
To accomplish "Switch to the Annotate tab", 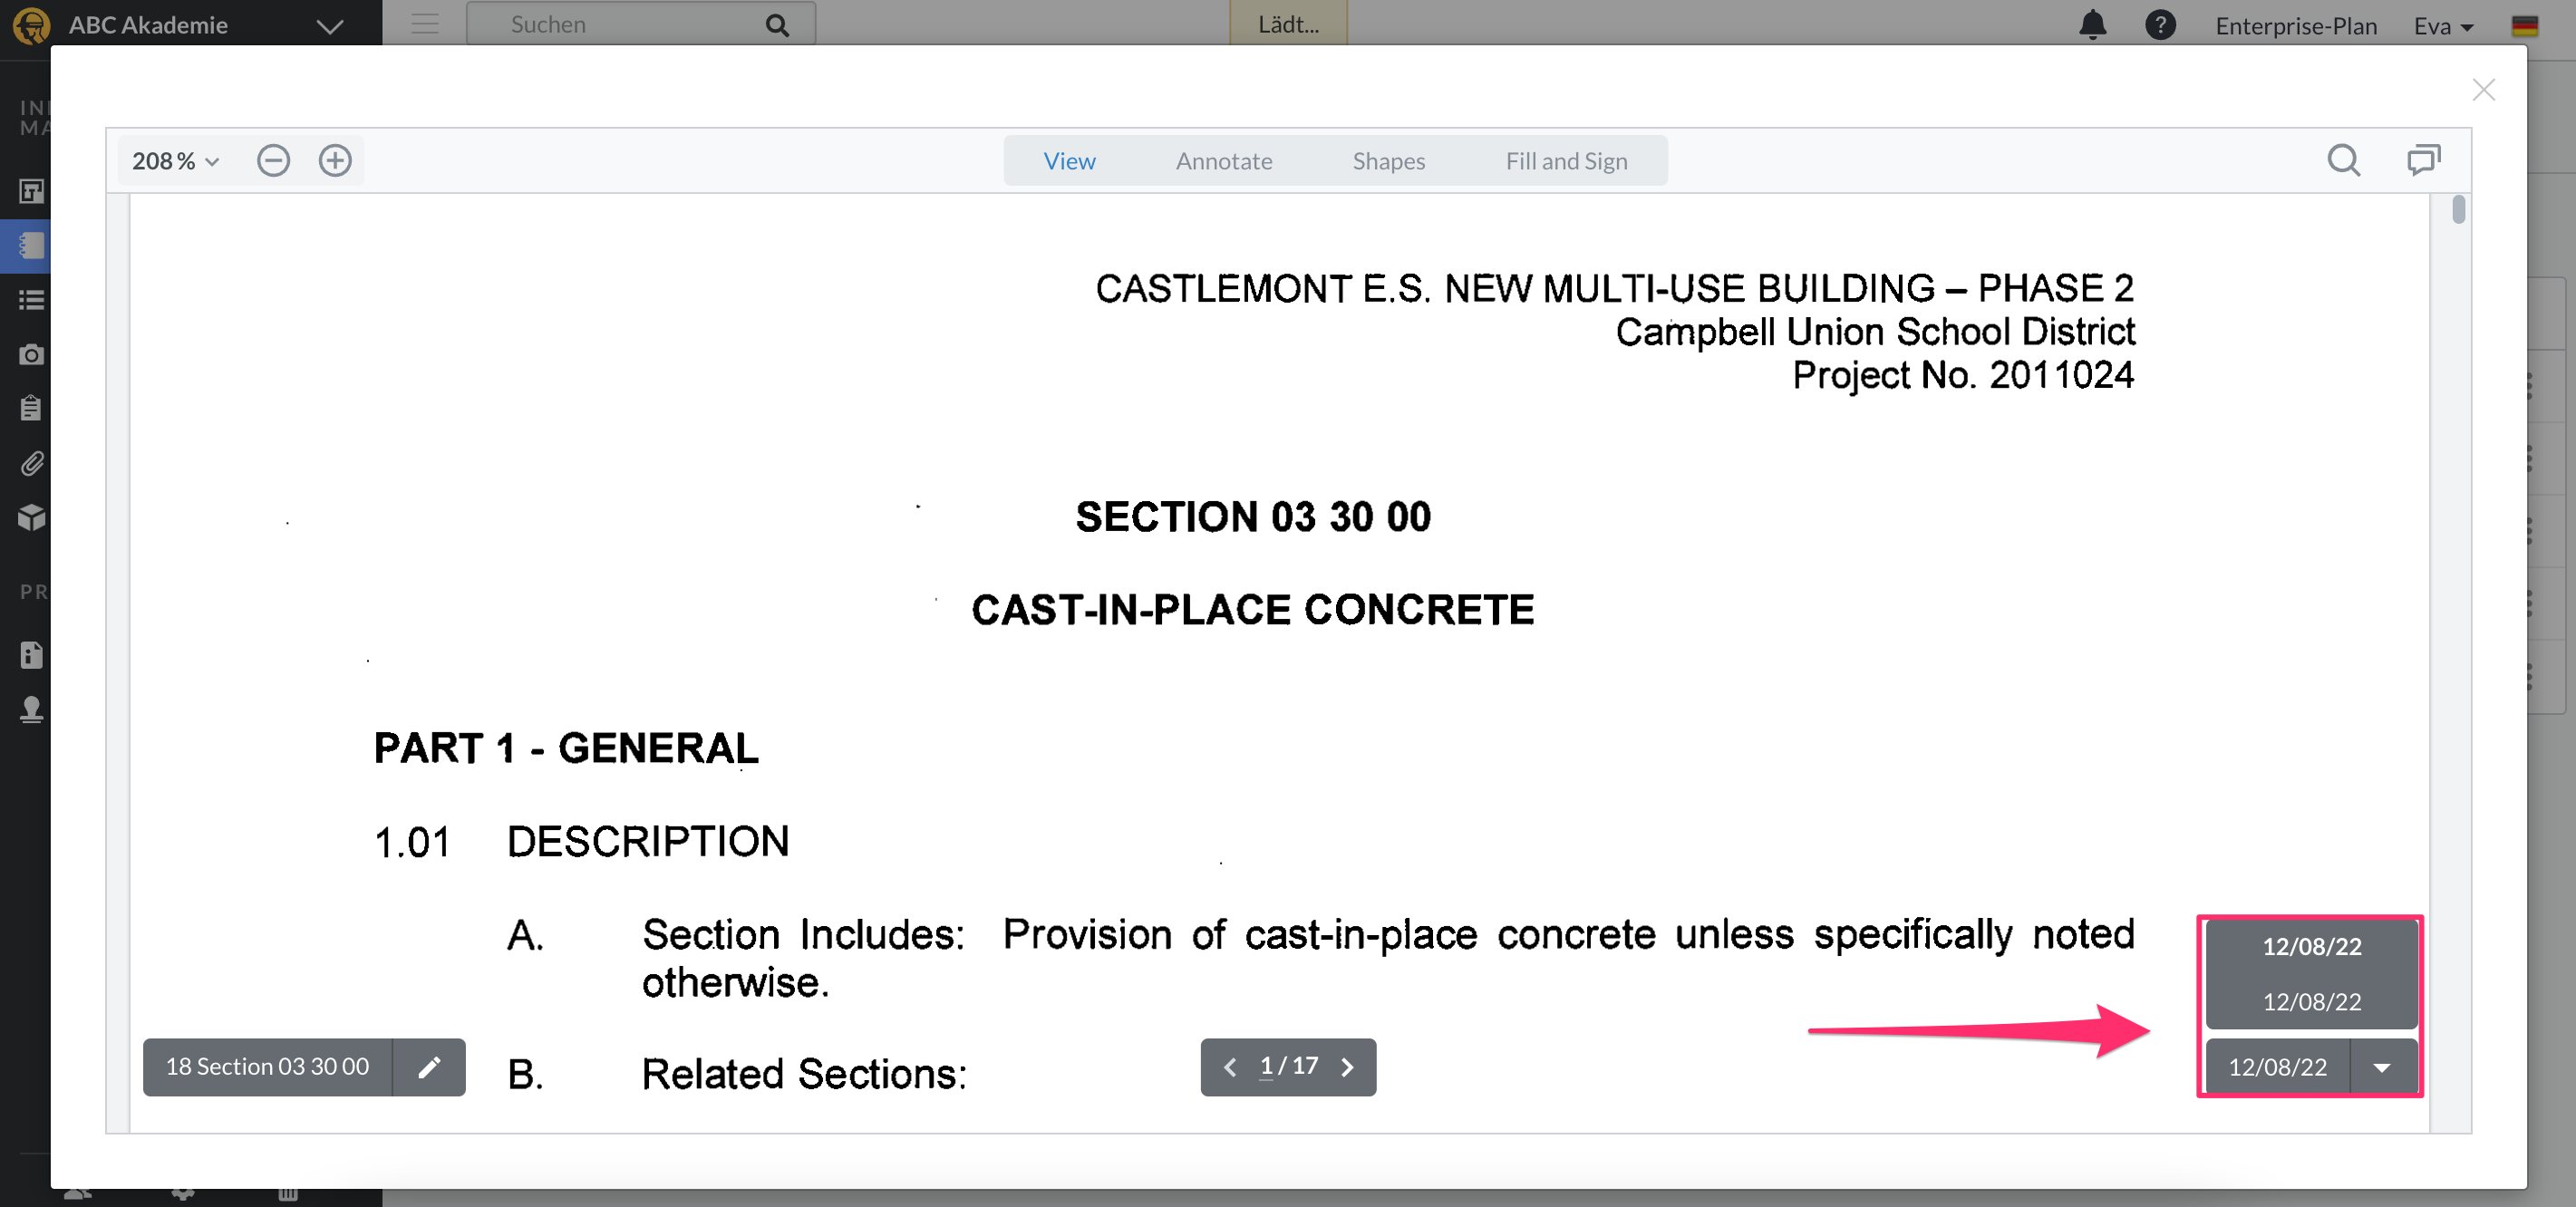I will click(x=1223, y=161).
